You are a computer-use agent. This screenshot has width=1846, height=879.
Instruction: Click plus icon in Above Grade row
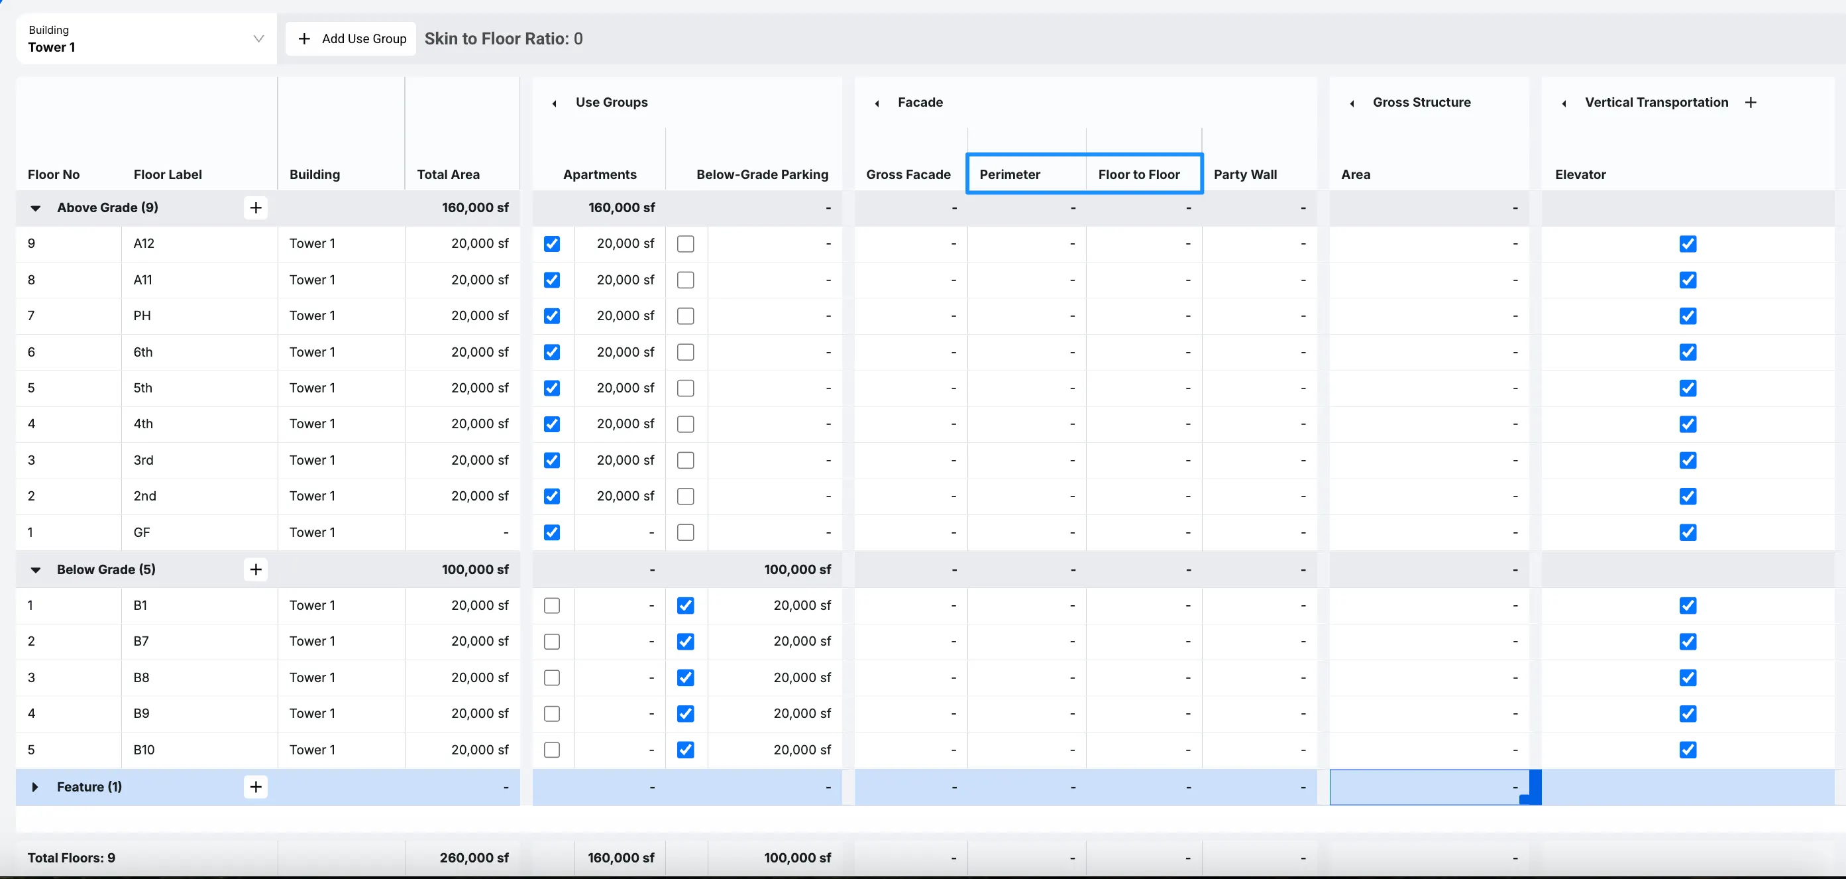(256, 208)
